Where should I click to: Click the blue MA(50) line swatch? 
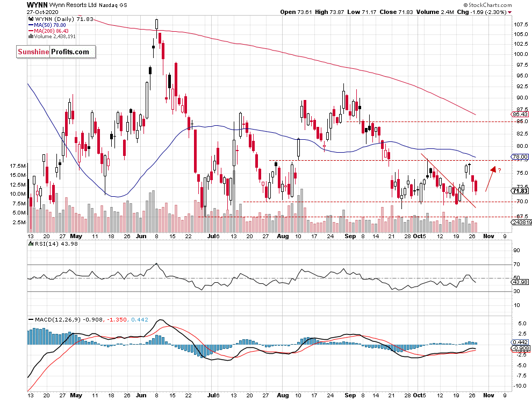[31, 25]
